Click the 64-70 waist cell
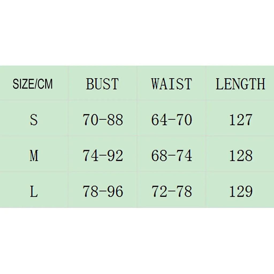 pos(172,120)
